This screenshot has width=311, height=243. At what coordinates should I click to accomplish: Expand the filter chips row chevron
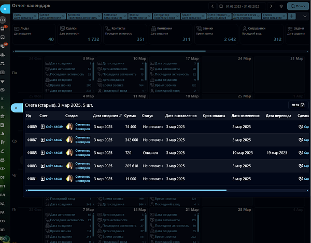305,16
